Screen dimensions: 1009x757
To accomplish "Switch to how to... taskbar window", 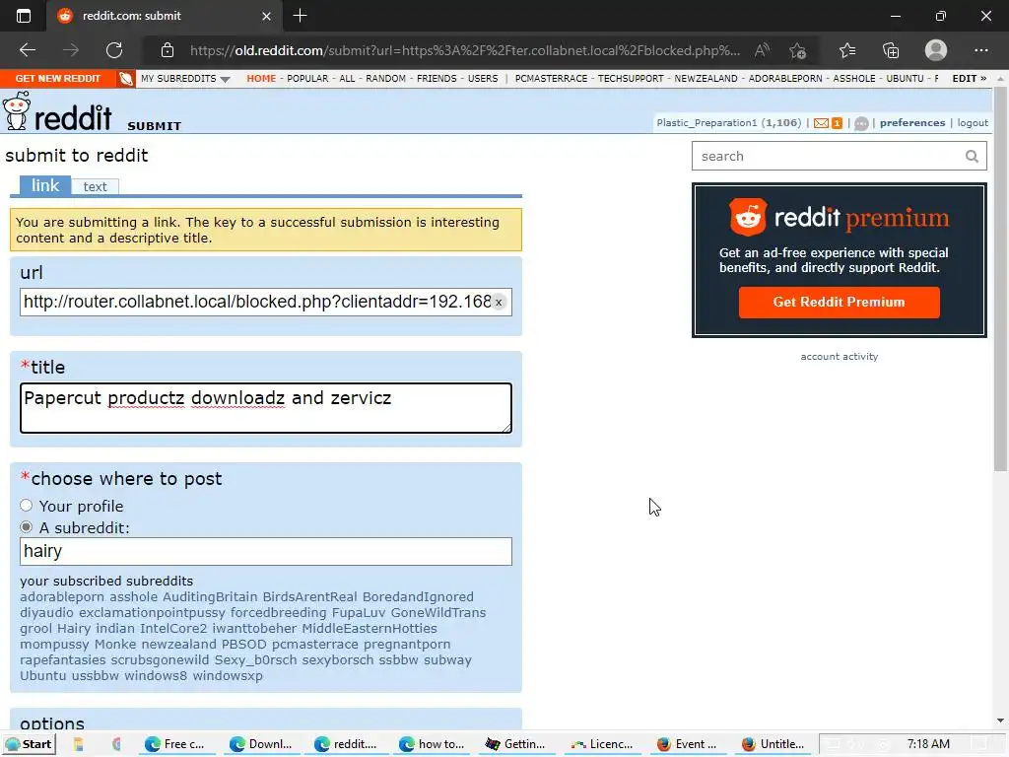I will point(432,744).
